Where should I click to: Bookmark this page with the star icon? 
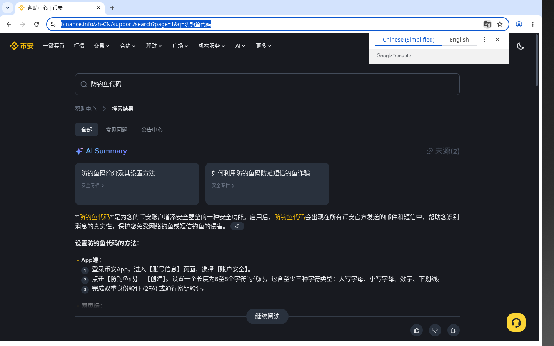tap(500, 24)
